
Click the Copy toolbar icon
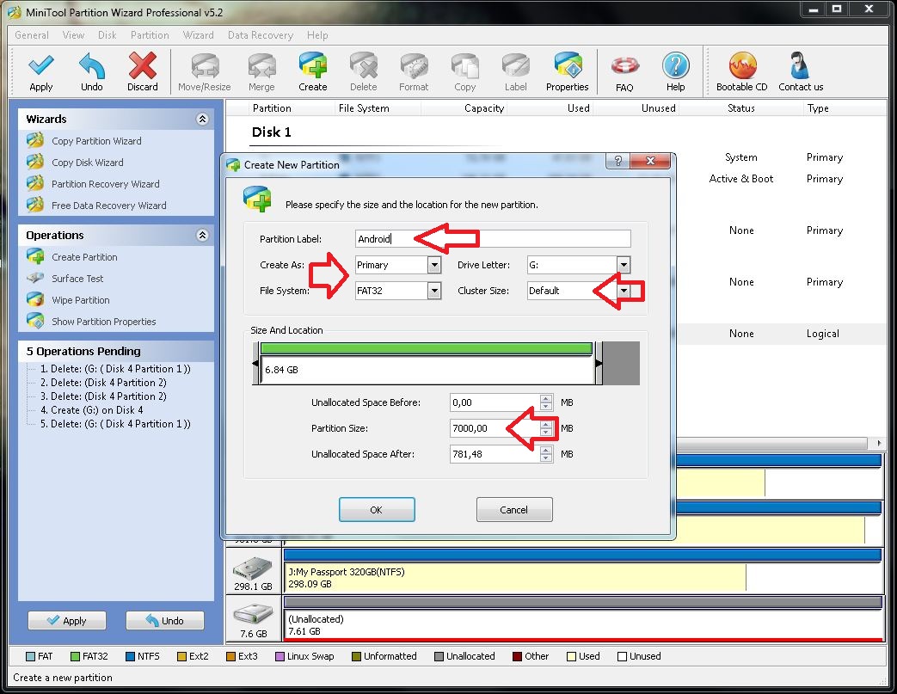464,71
